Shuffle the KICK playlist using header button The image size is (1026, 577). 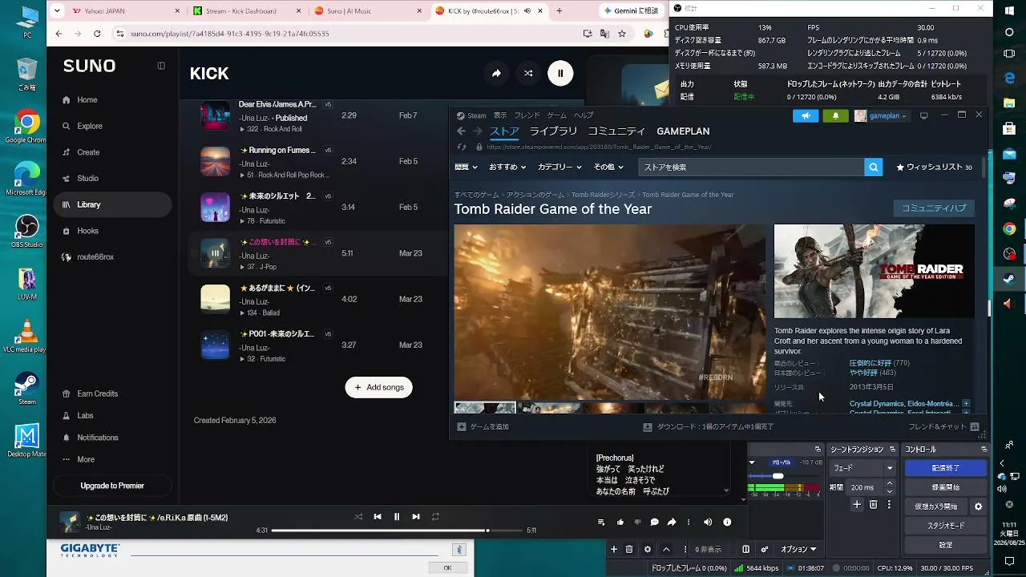[x=528, y=73]
